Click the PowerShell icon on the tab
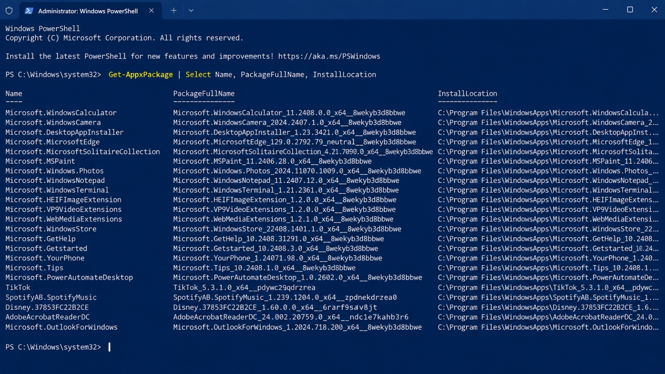665x374 pixels. click(x=29, y=11)
